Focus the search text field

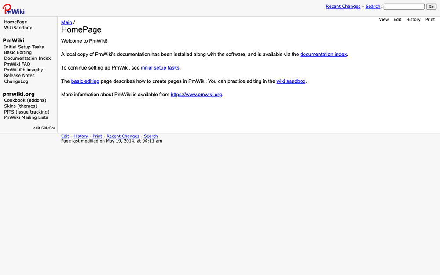pyautogui.click(x=404, y=7)
